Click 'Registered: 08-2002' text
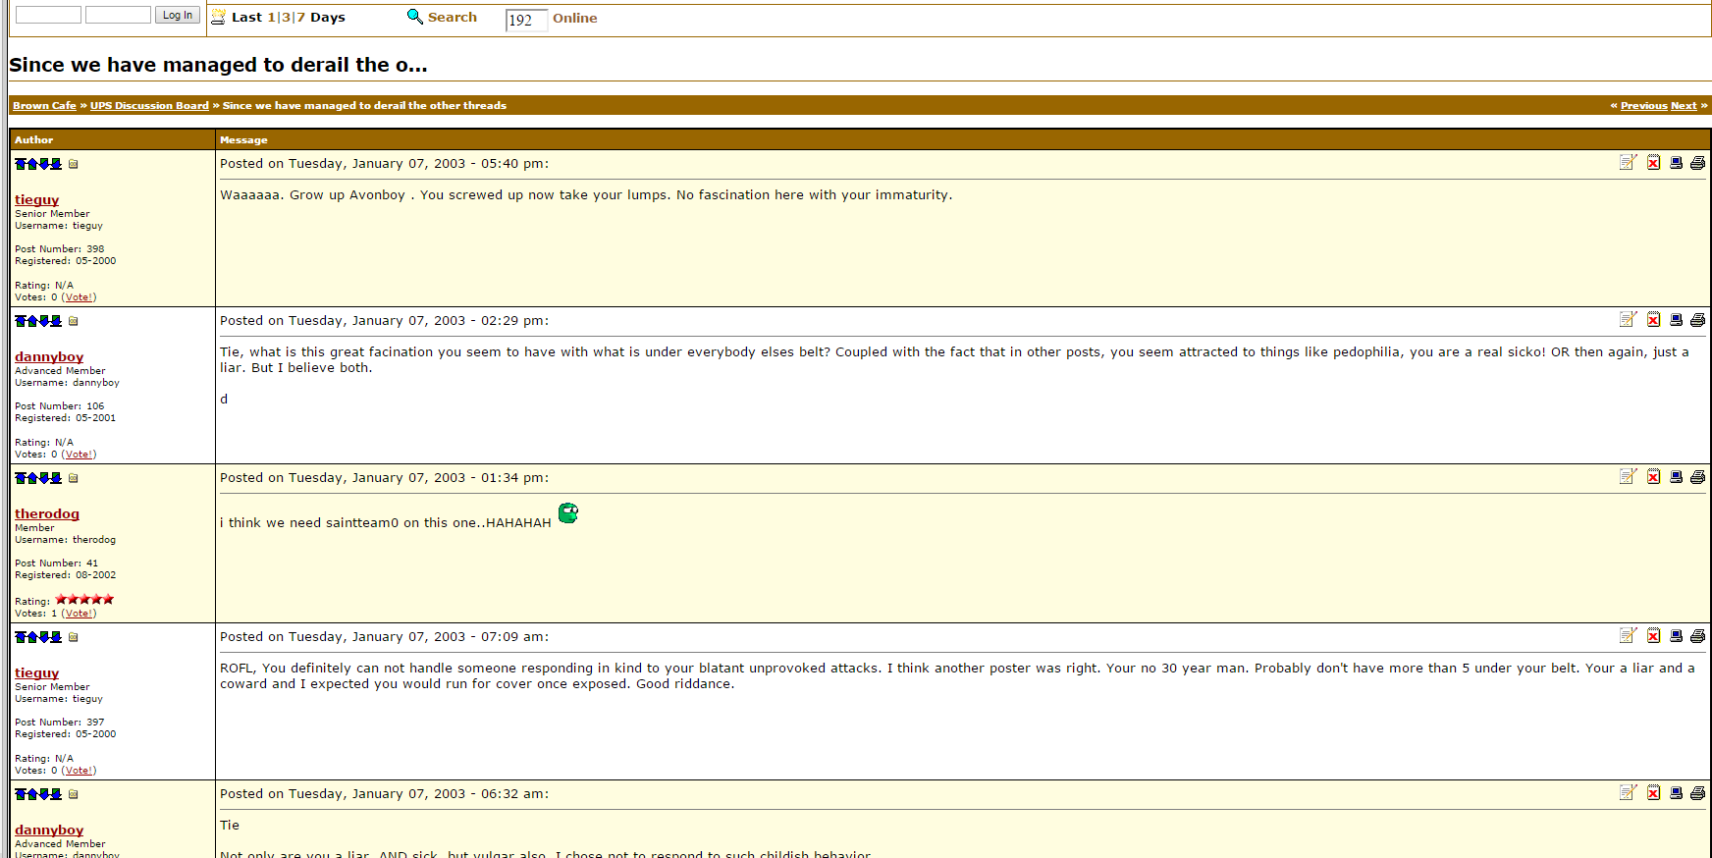This screenshot has height=858, width=1712. click(65, 575)
